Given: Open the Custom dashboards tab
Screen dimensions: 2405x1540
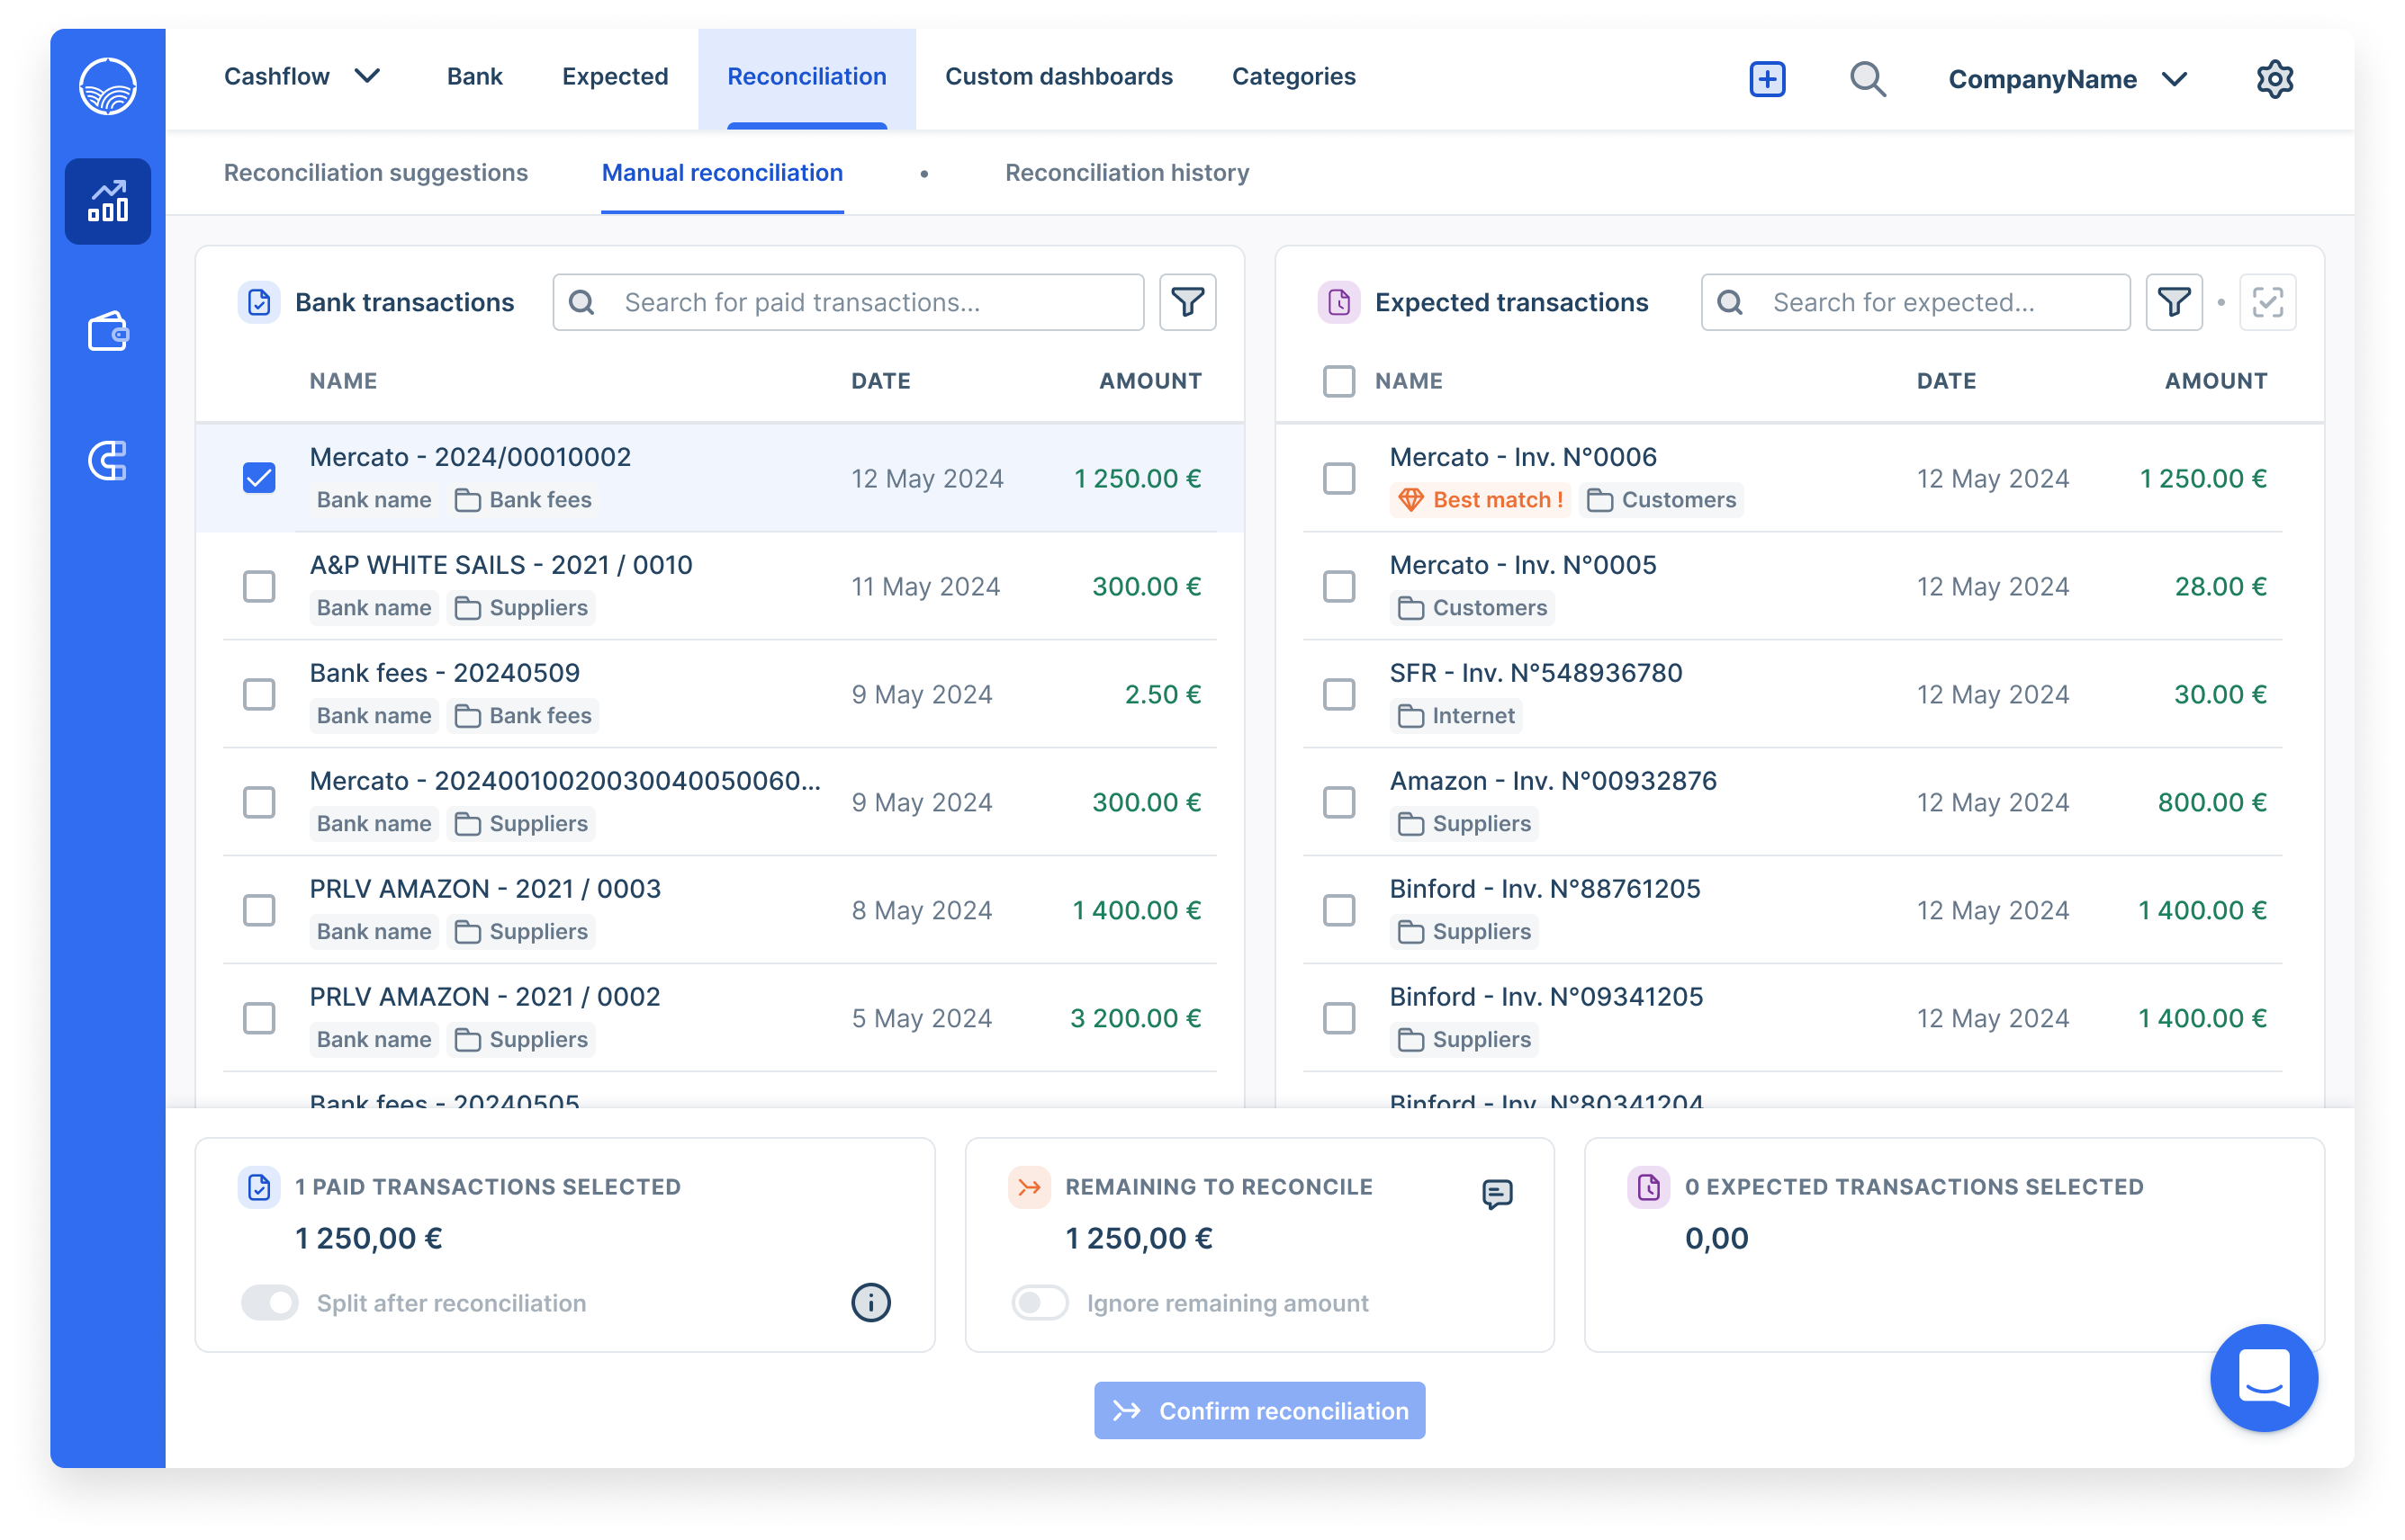Looking at the screenshot, I should click(x=1058, y=77).
